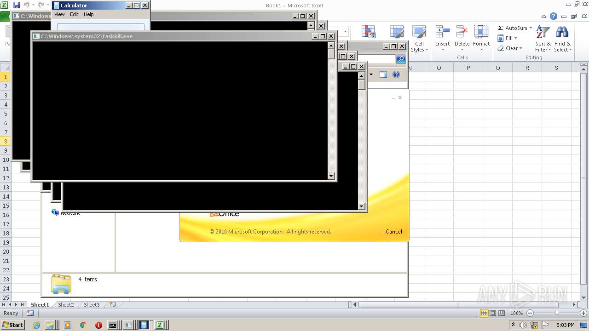Insert a new worksheet tab icon
The image size is (589, 331).
click(x=112, y=304)
